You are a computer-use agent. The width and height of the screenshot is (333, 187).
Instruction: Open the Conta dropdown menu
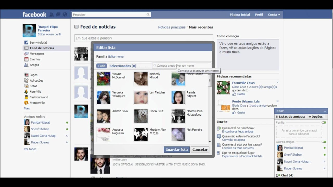274,15
